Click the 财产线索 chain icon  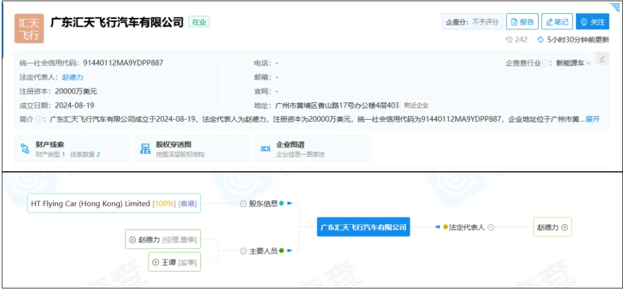tap(25, 149)
